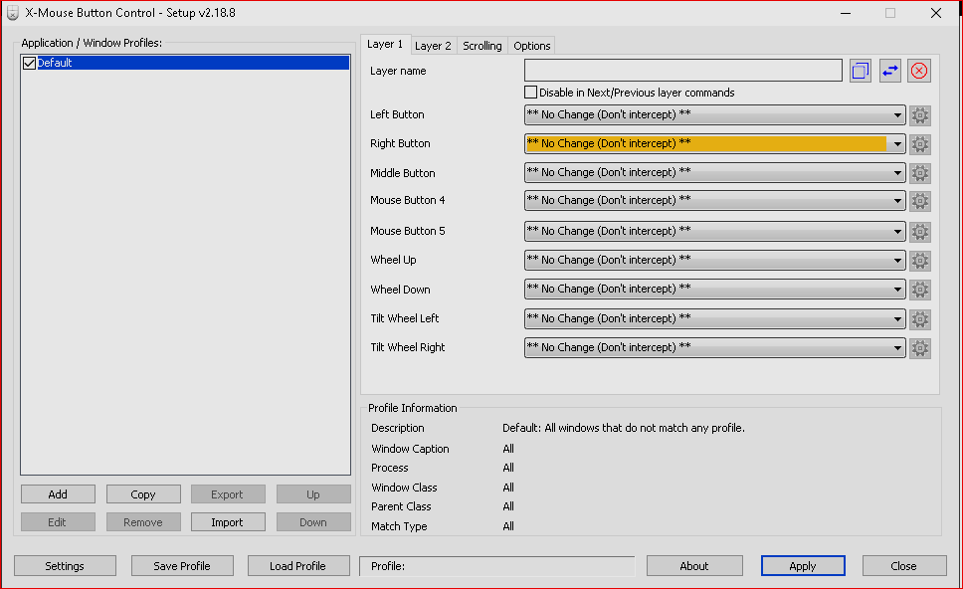
Task: Switch to the Scrolling tab
Action: pos(482,46)
